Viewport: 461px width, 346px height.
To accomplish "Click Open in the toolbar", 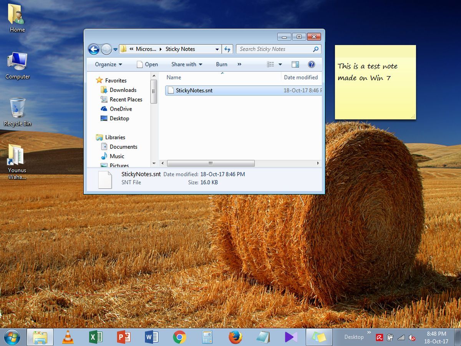I will [148, 64].
